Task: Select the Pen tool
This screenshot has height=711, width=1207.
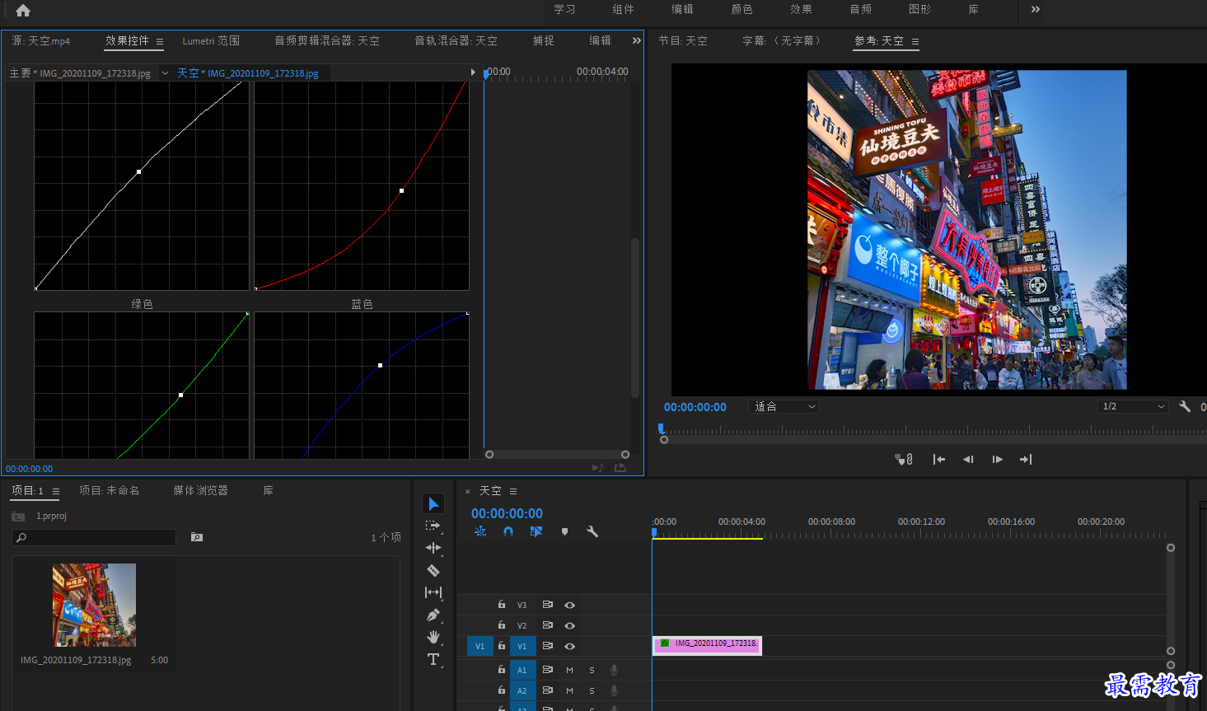Action: (433, 615)
